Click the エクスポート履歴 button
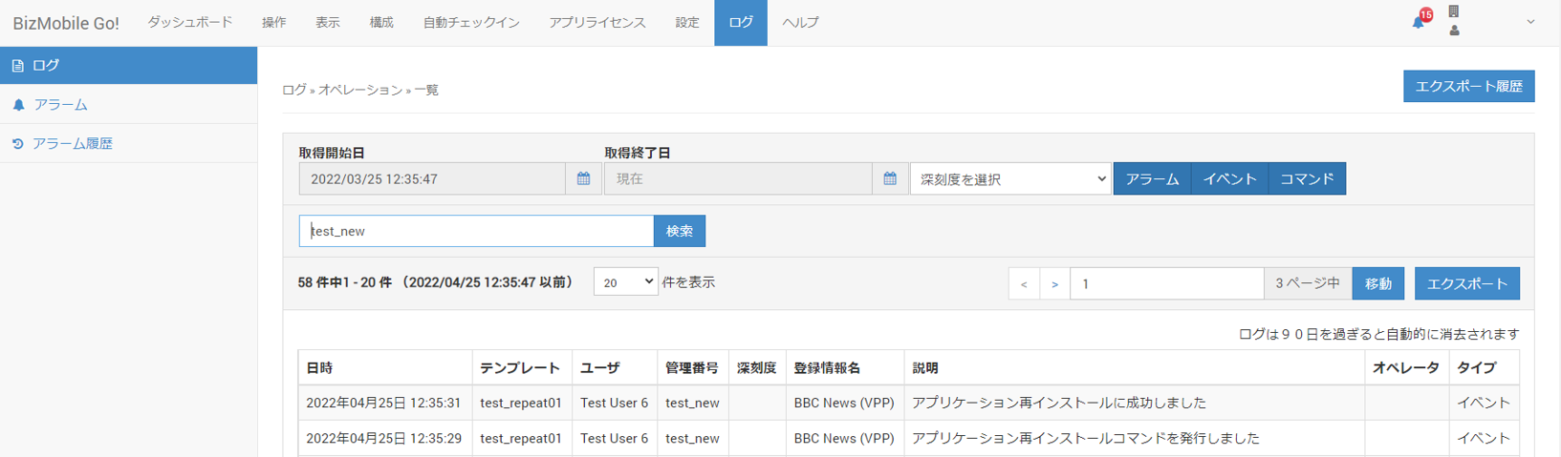The height and width of the screenshot is (457, 1561). pos(1468,86)
